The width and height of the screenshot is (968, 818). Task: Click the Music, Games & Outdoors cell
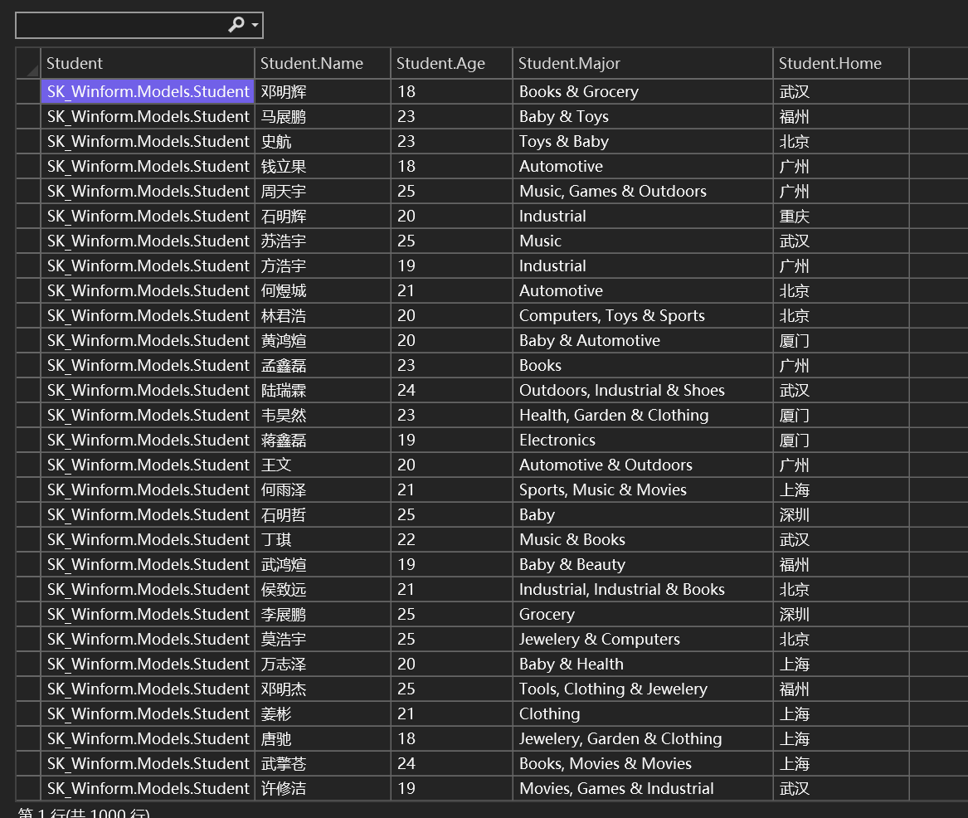(x=642, y=192)
